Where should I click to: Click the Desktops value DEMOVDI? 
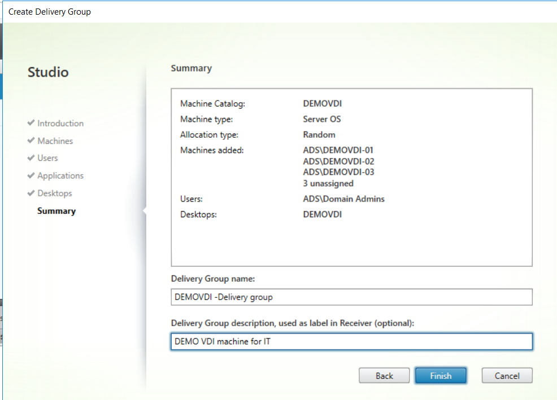point(322,214)
